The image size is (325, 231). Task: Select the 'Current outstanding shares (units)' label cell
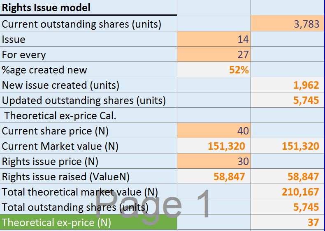pos(88,24)
